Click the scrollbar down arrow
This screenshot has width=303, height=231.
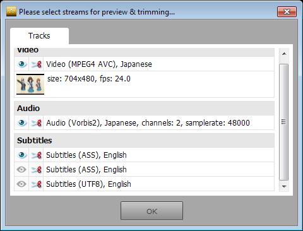pos(284,186)
